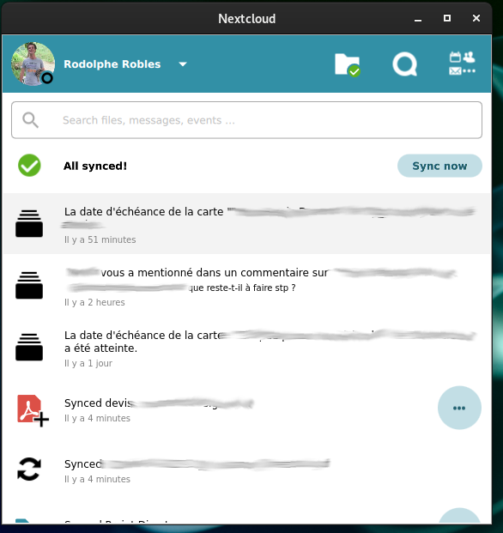
Task: Open the more apps icon in header
Action: 462,64
